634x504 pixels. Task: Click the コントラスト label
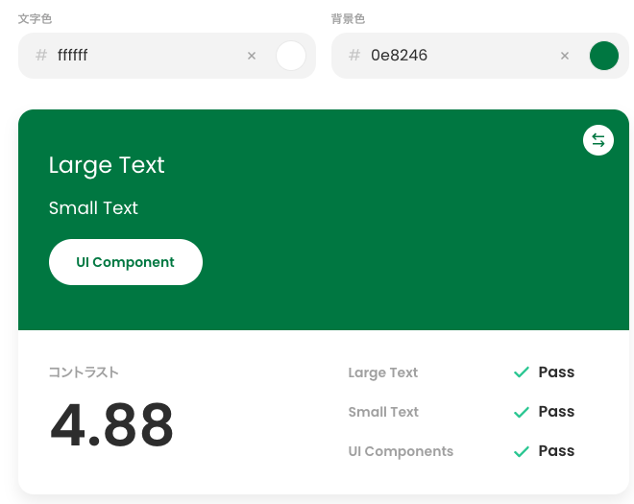84,372
